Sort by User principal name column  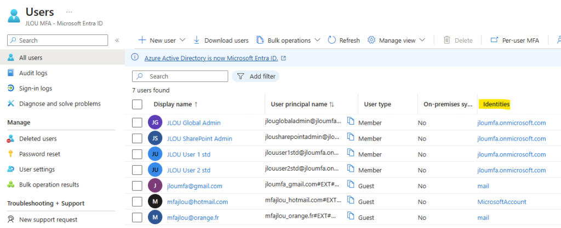(x=302, y=104)
